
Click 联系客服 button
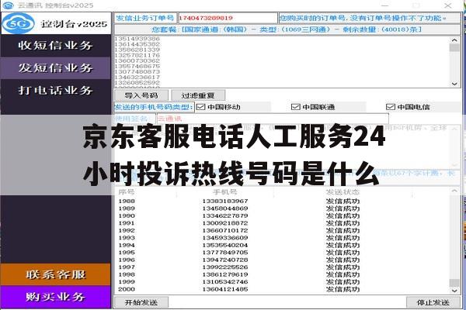[x=56, y=274]
